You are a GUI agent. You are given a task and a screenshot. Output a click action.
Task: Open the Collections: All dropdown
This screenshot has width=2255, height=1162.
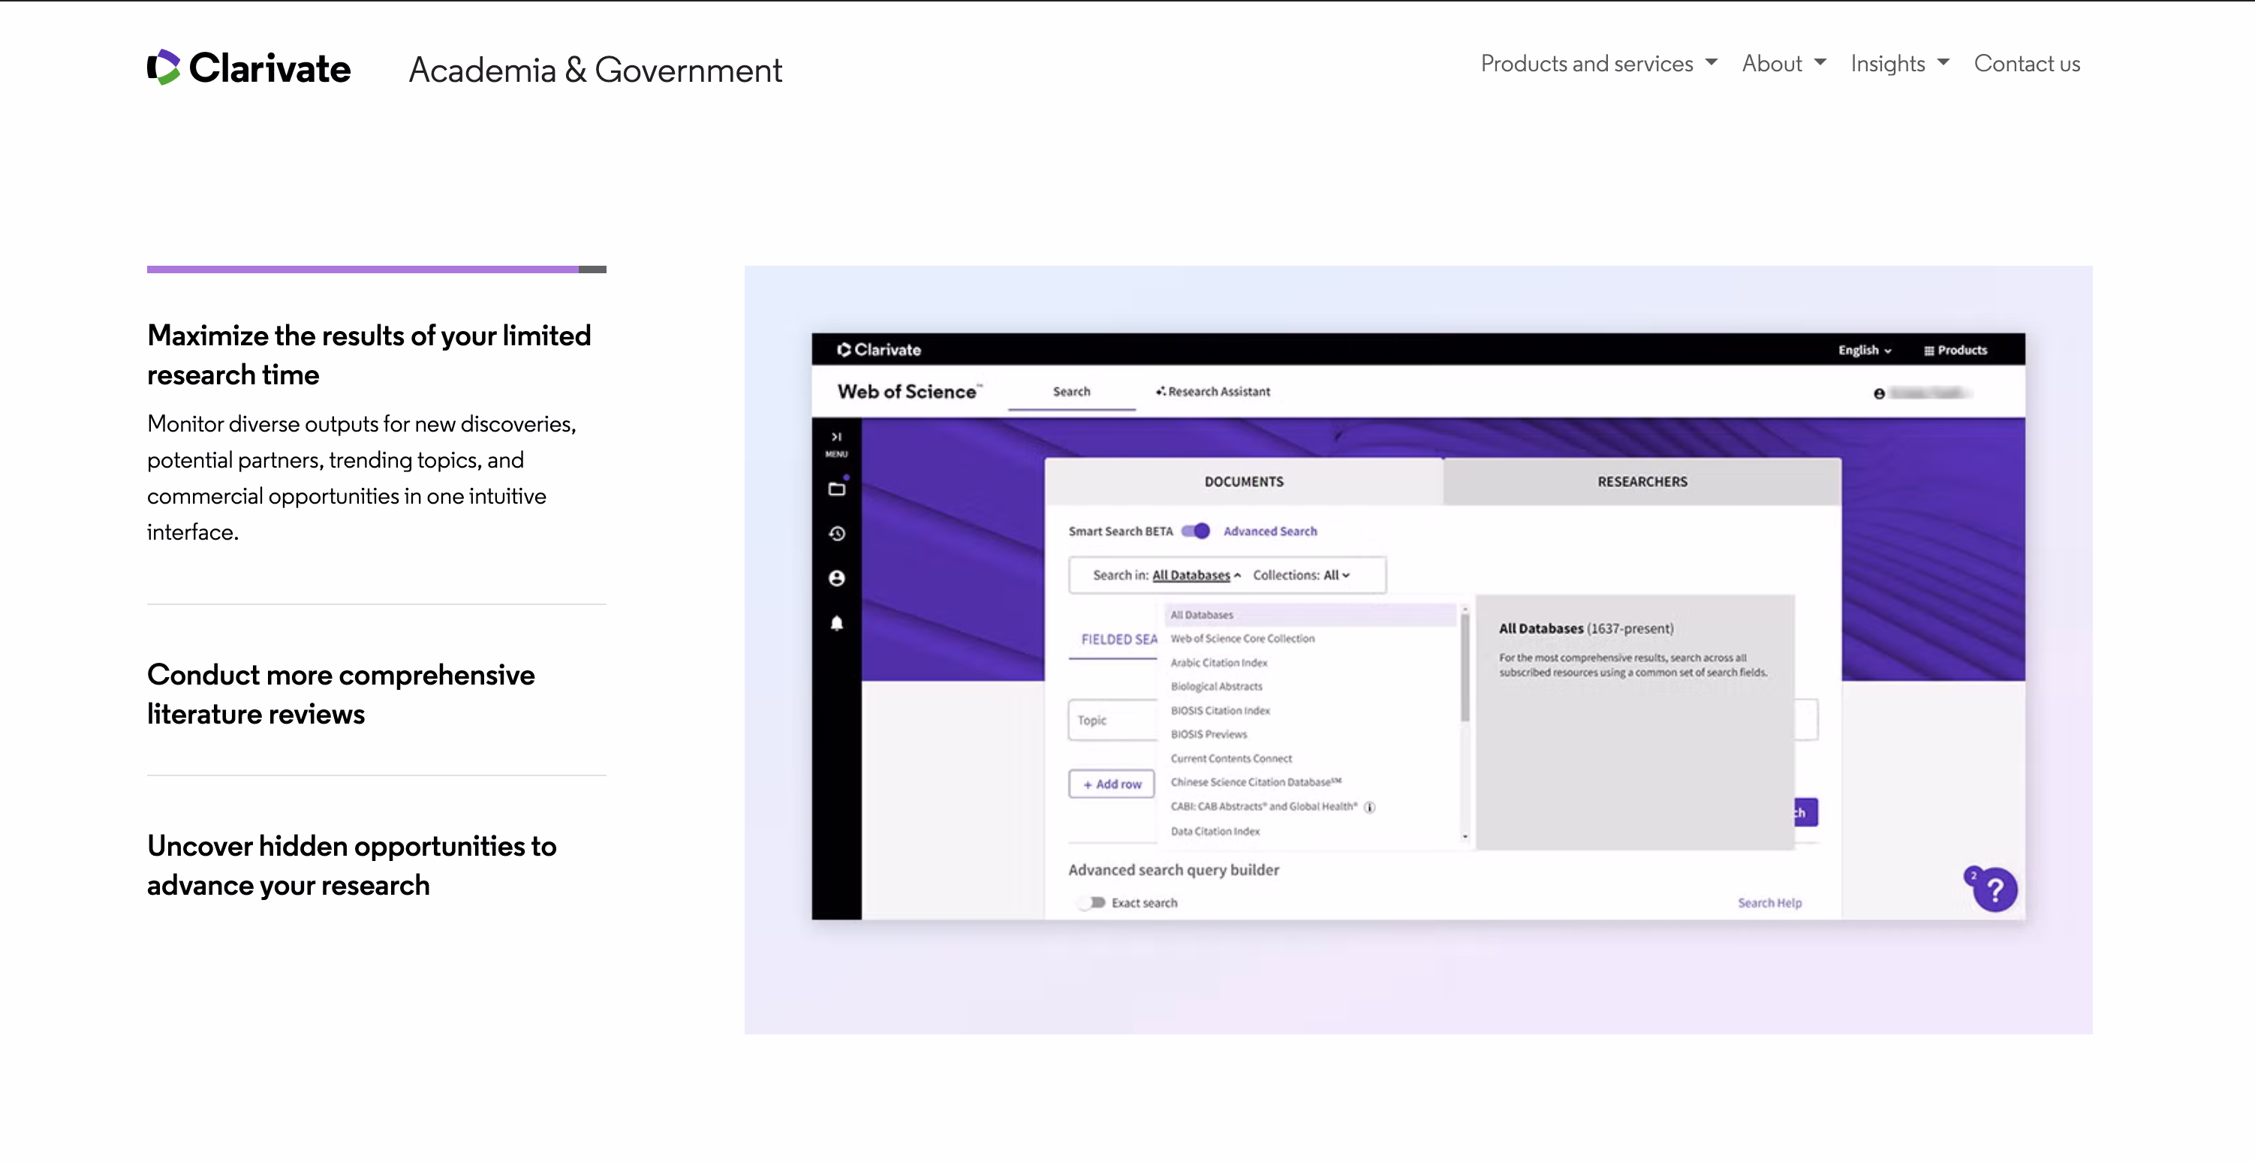tap(1301, 575)
